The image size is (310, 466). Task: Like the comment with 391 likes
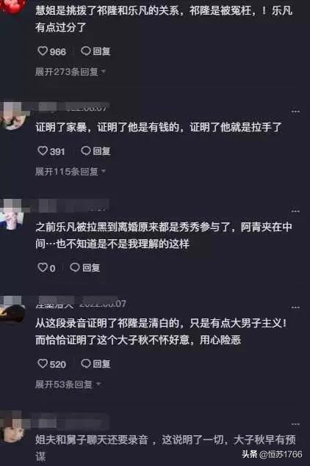coord(43,151)
